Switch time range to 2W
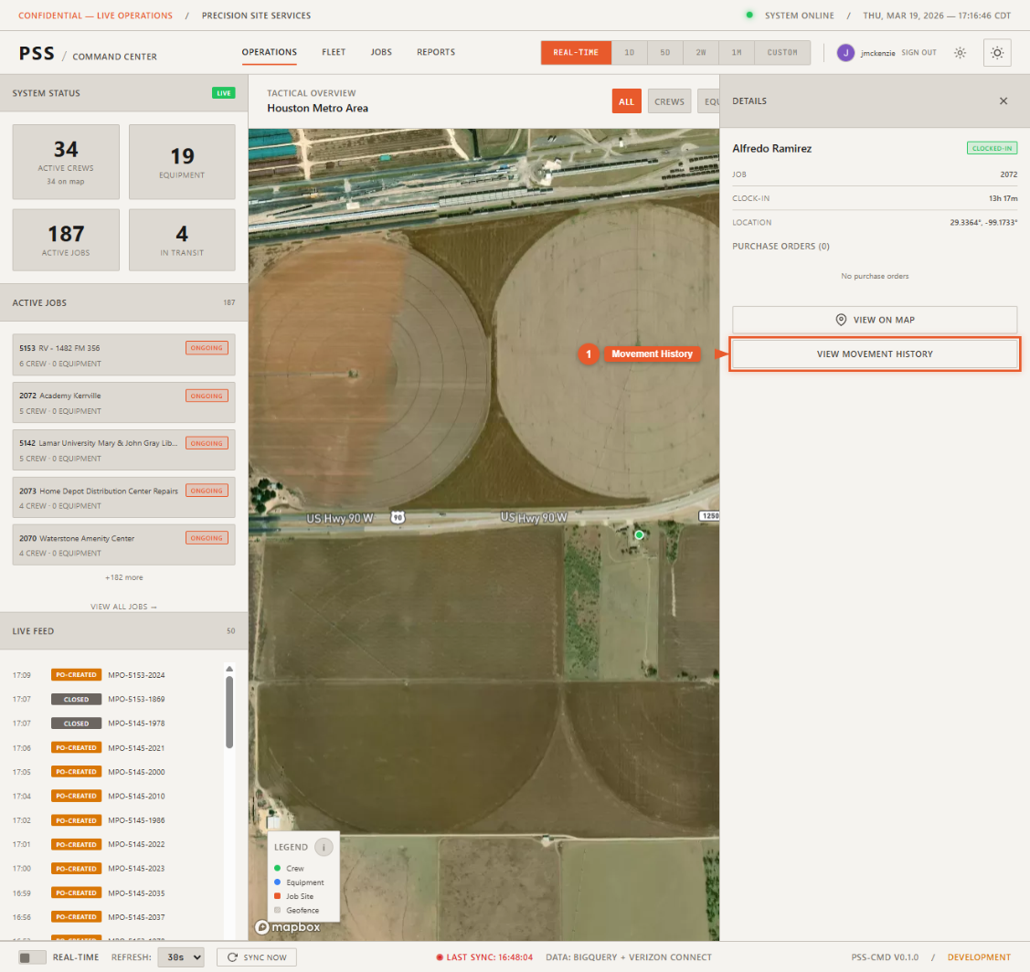 coord(700,53)
